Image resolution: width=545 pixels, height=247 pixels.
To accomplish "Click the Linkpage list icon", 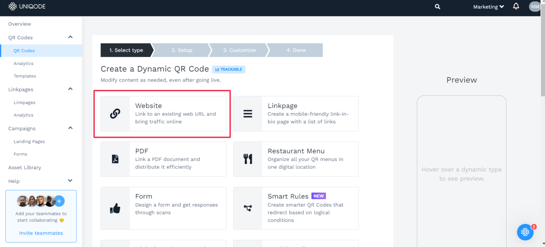I will [248, 114].
